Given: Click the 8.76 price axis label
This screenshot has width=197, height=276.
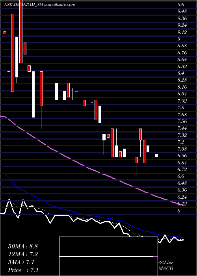Looking at the screenshot, I should (x=182, y=52).
